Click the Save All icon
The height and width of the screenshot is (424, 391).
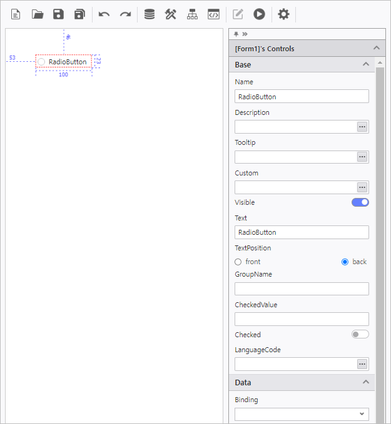click(x=79, y=14)
